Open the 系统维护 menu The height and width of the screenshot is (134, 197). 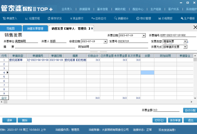(x=191, y=9)
